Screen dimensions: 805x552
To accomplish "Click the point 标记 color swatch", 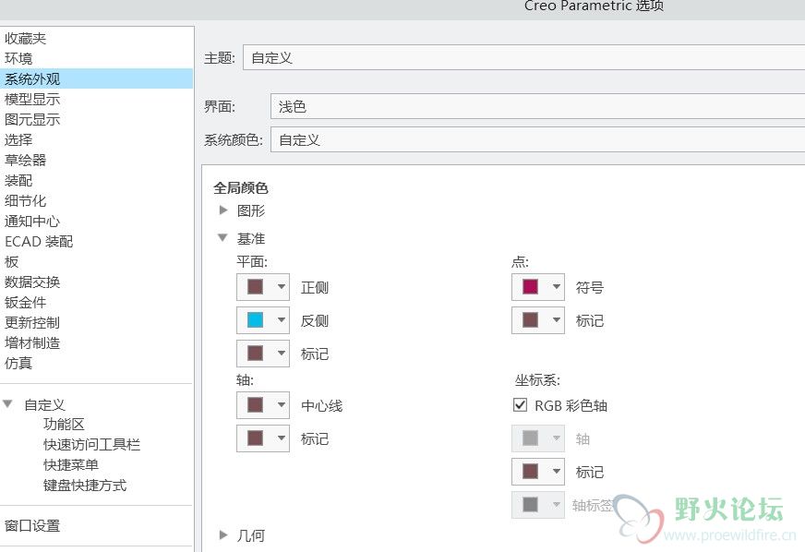I will (x=530, y=320).
